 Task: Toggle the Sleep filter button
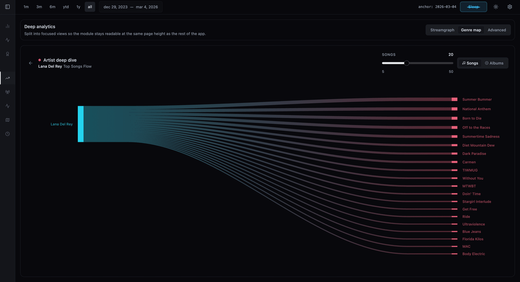(473, 7)
